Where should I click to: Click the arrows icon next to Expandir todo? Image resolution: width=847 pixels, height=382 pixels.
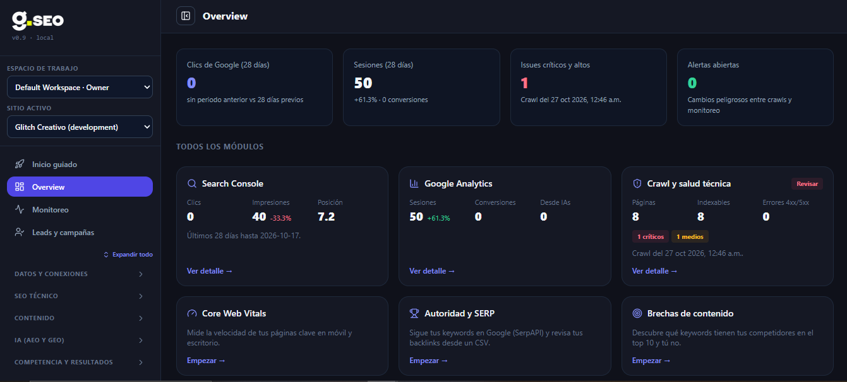pos(106,255)
